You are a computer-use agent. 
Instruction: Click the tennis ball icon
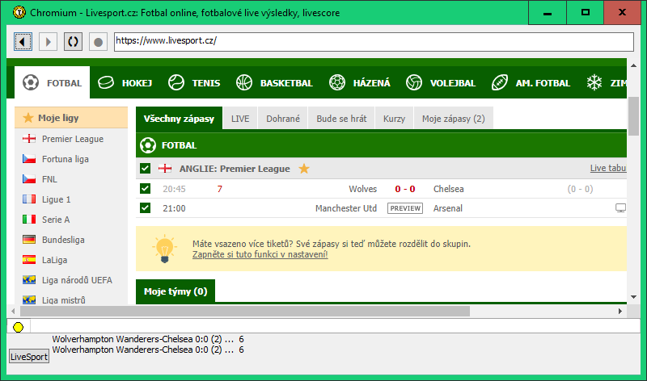pos(176,82)
